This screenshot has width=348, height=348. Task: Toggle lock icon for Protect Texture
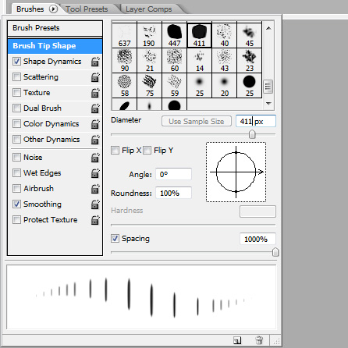click(x=95, y=220)
